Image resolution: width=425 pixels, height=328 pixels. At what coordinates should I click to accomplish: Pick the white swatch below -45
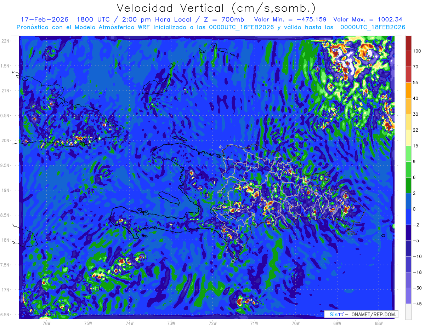[x=408, y=312]
